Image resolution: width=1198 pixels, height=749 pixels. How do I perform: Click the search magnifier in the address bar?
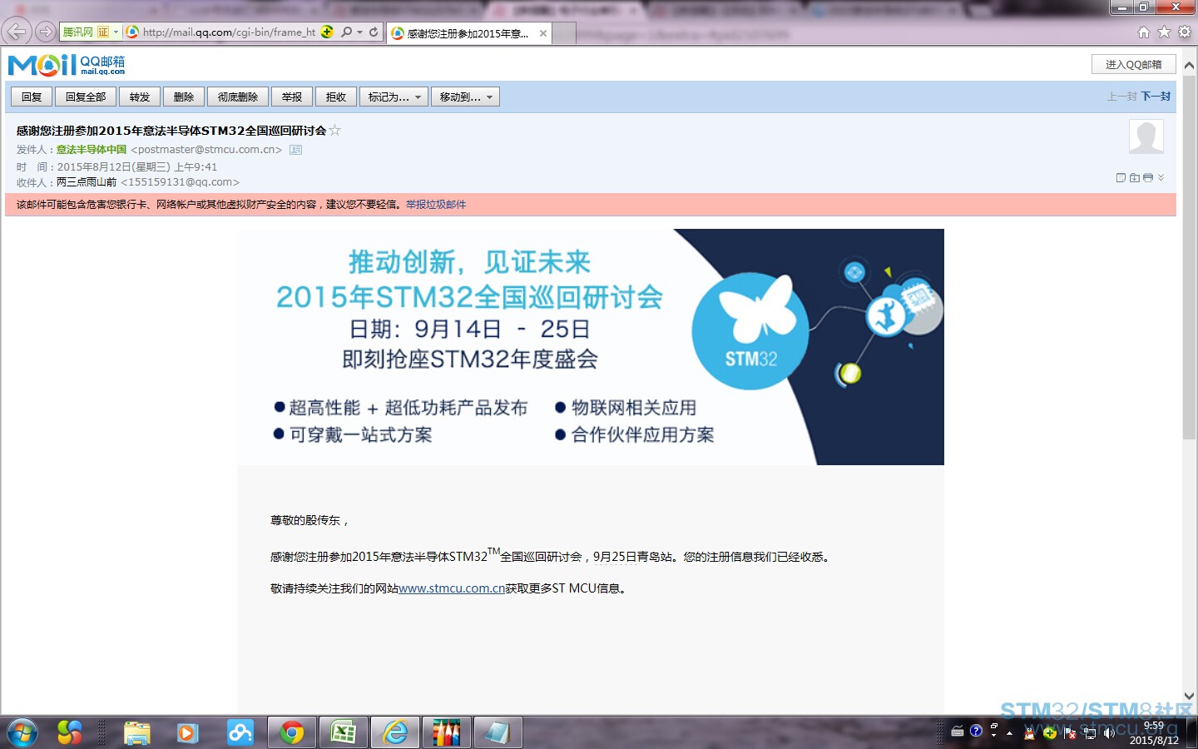pyautogui.click(x=347, y=32)
